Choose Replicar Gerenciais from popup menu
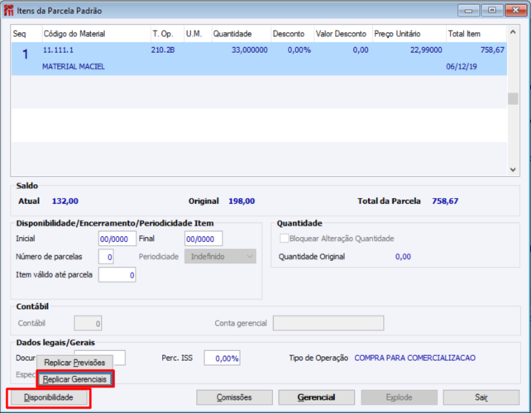Viewport: 531px width, 413px height. (74, 379)
